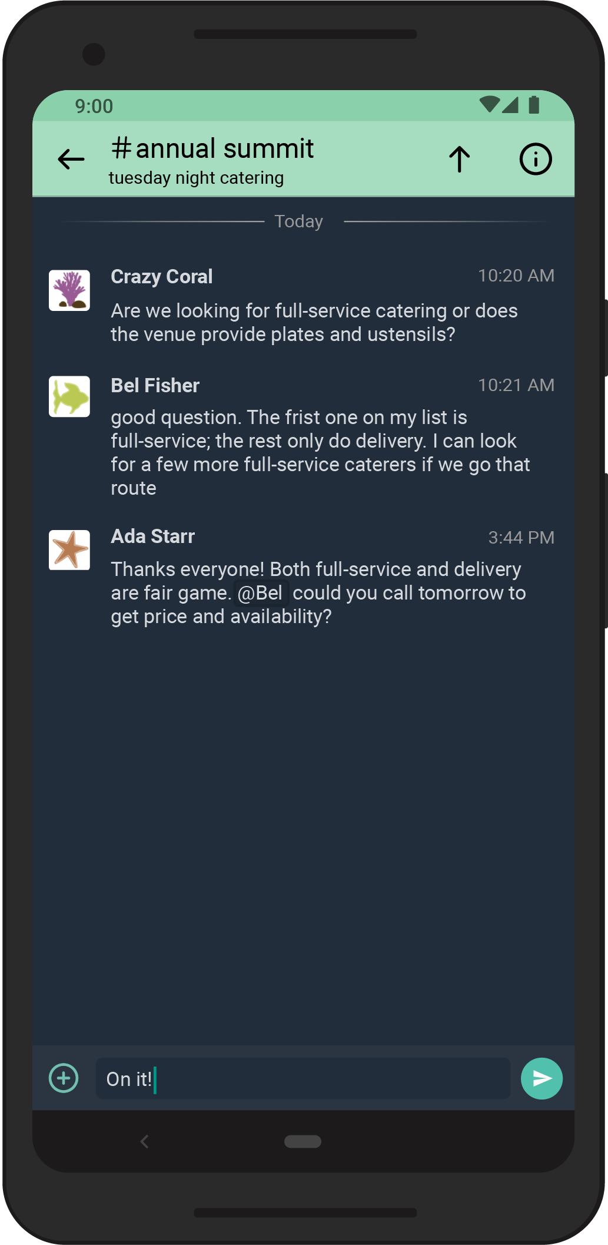Tap the Today date divider
The height and width of the screenshot is (1245, 608).
point(299,221)
